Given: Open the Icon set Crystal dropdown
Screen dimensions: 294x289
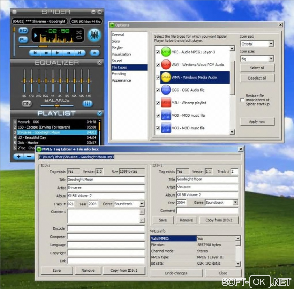Looking at the screenshot, I should (x=271, y=44).
